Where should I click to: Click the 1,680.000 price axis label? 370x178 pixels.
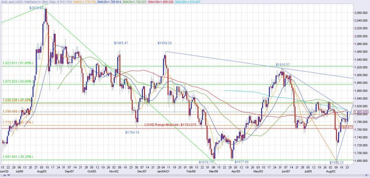[361, 161]
